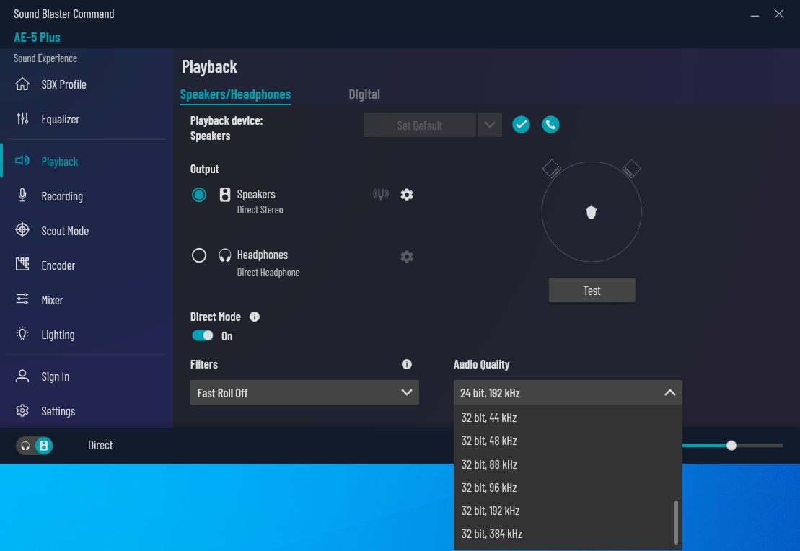The height and width of the screenshot is (551, 800).
Task: Click the Sign In label
Action: click(56, 376)
